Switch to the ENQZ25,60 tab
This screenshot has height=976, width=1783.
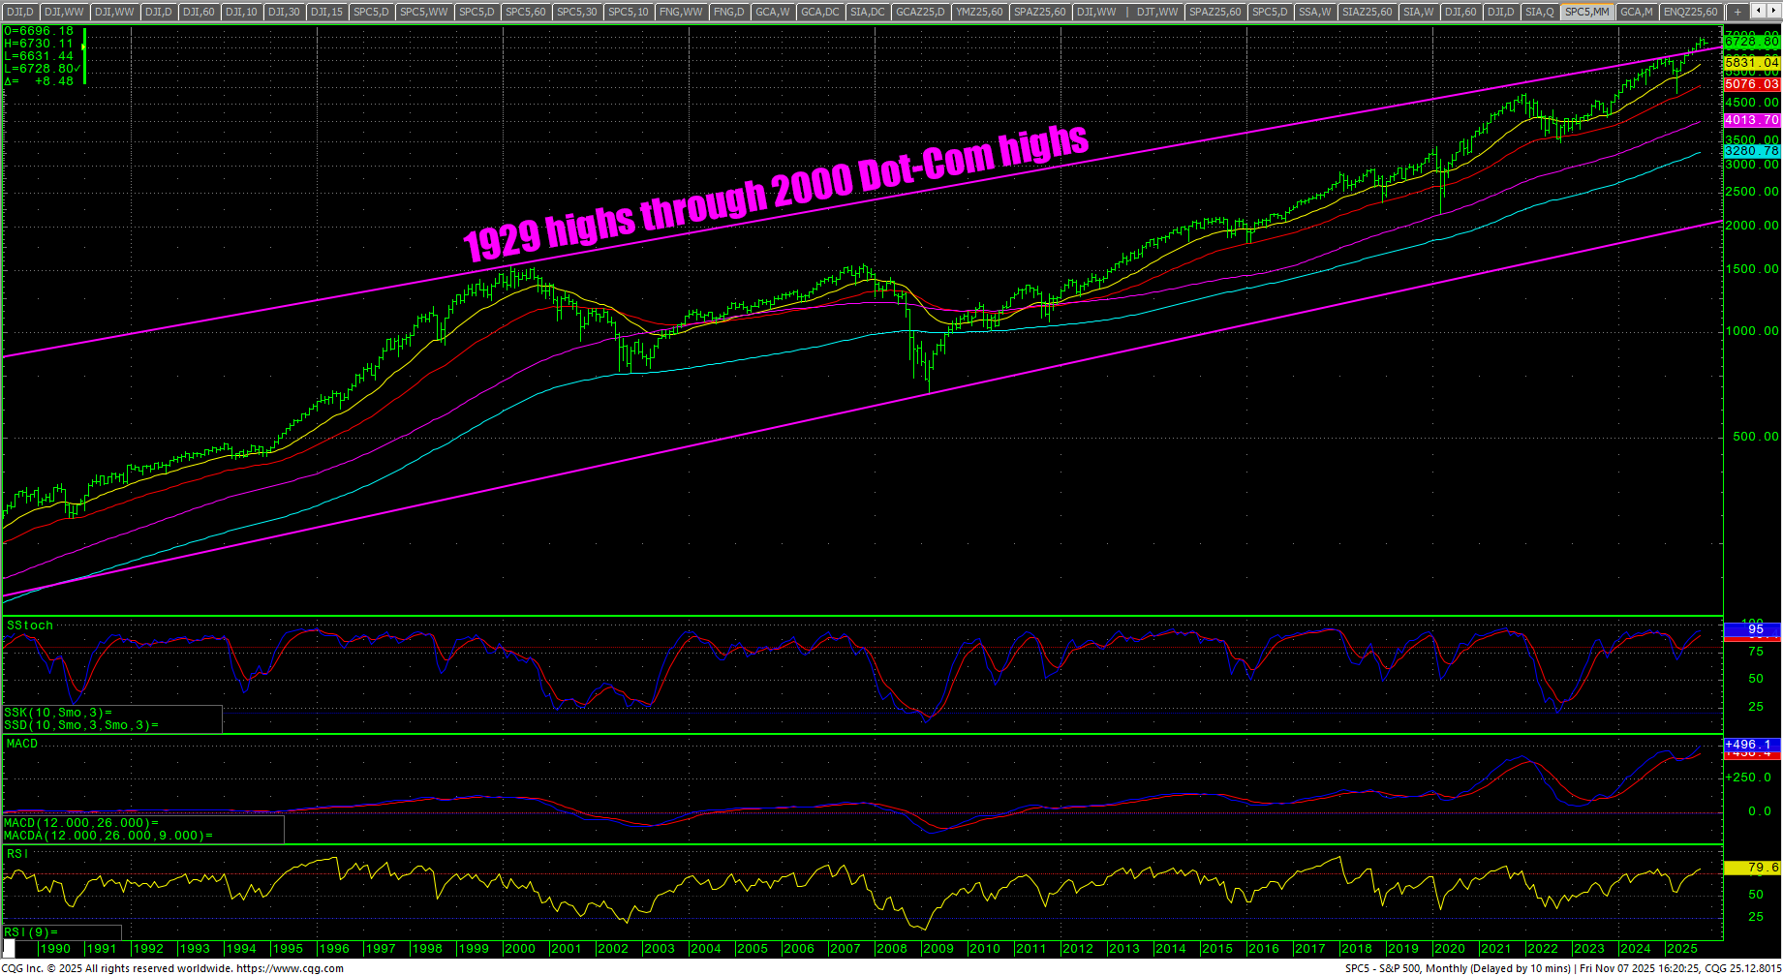tap(1690, 12)
